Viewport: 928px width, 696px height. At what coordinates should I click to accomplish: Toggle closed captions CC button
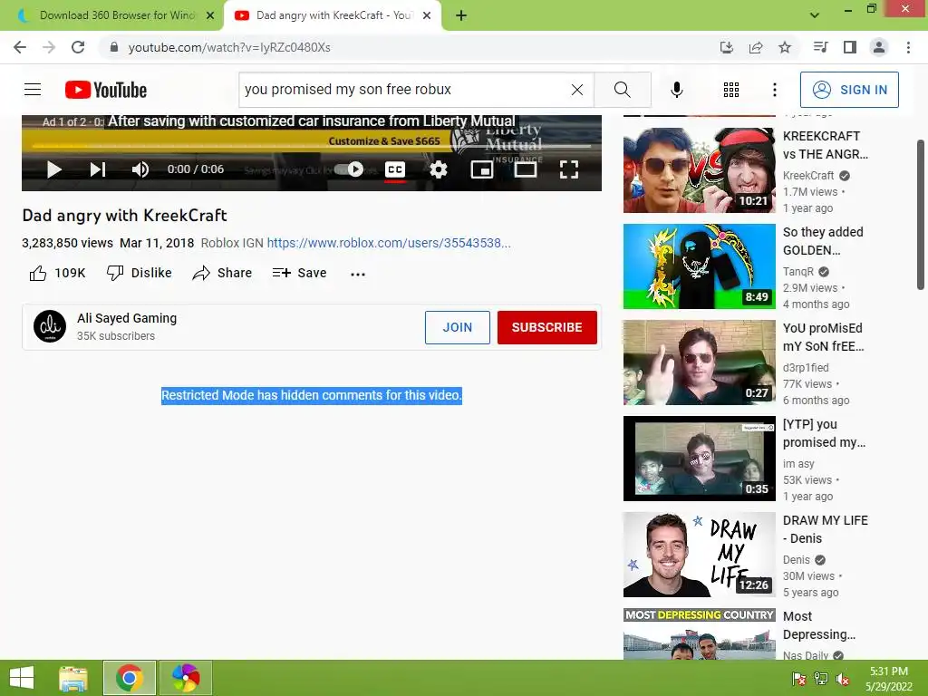click(x=395, y=169)
